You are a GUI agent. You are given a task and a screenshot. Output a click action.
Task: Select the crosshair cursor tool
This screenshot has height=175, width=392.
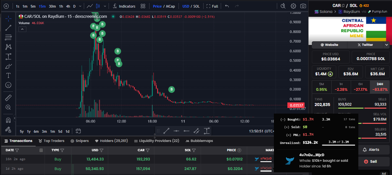coord(8,18)
